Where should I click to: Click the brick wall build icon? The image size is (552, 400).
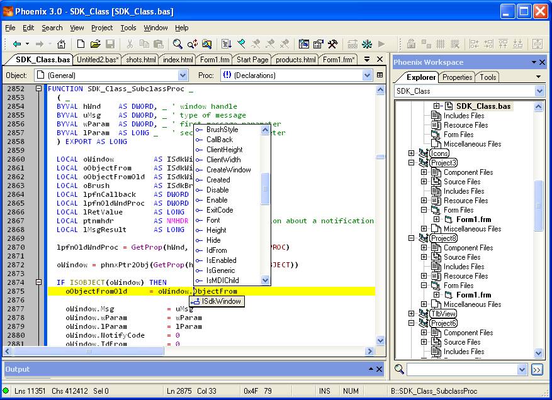pos(352,44)
